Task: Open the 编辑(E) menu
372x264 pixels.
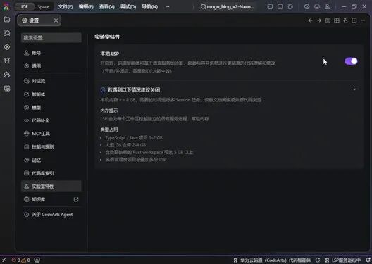Action: (x=86, y=6)
